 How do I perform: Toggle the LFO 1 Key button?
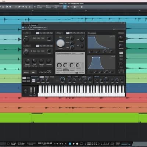tap(39, 38)
